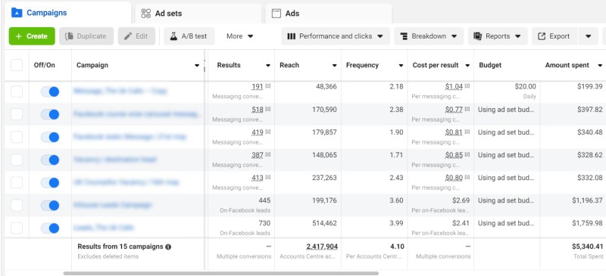Screen dimensions: 606x276
Task: Click the Edit button
Action: pos(136,36)
